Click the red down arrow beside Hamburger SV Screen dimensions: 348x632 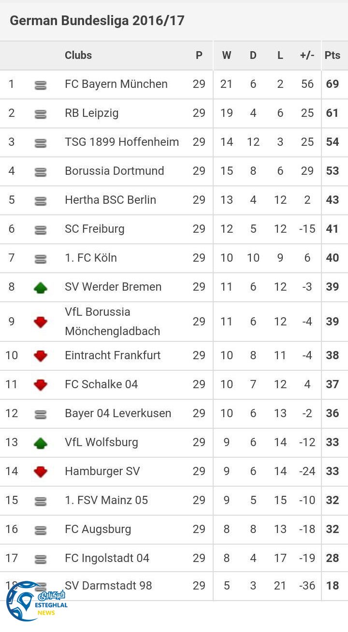41,472
